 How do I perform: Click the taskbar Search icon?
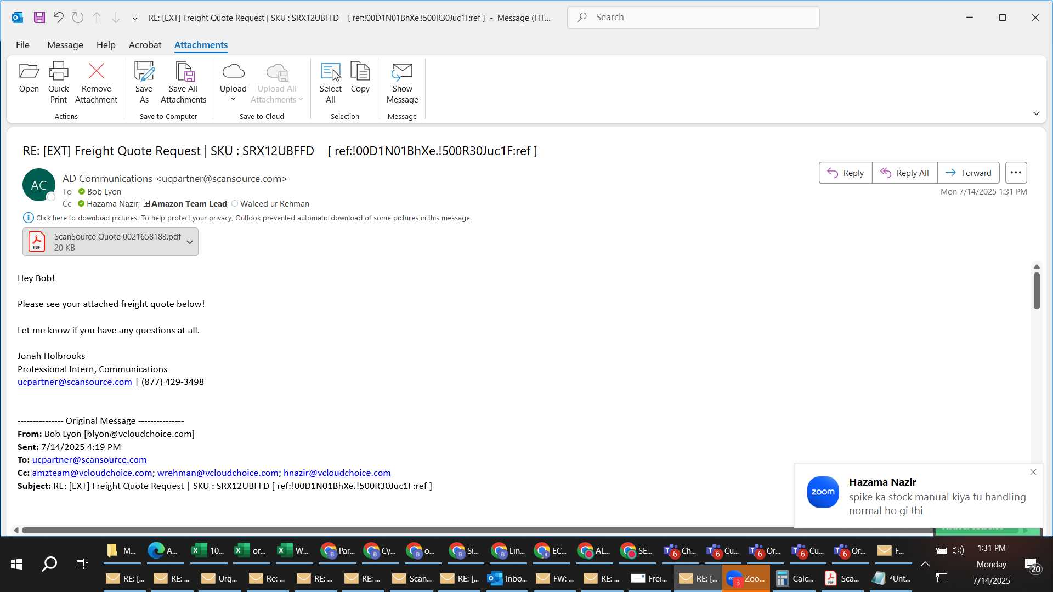coord(49,563)
